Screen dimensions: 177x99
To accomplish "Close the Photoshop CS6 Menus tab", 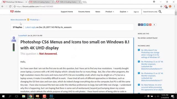I will [26, 2].
